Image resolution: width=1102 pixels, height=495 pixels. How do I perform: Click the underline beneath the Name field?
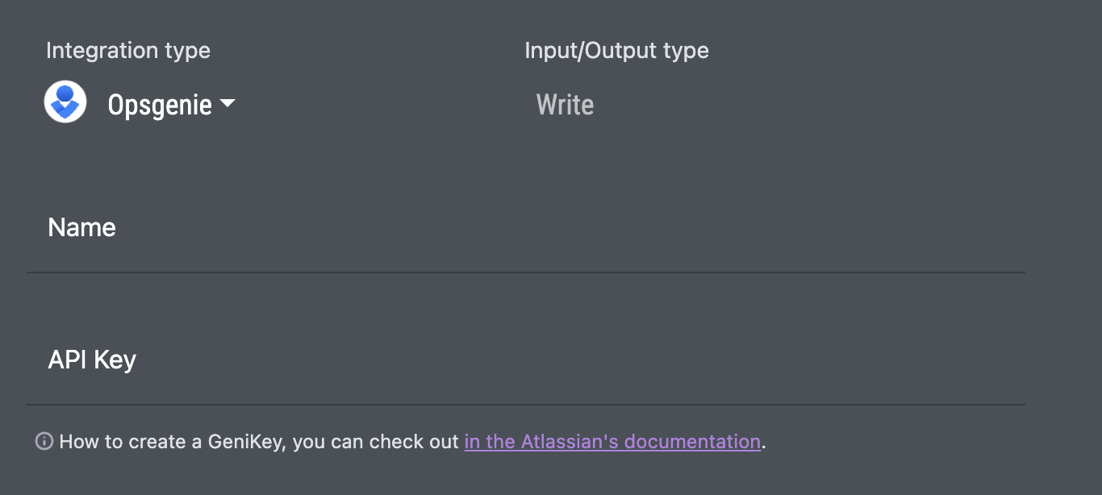tap(524, 272)
